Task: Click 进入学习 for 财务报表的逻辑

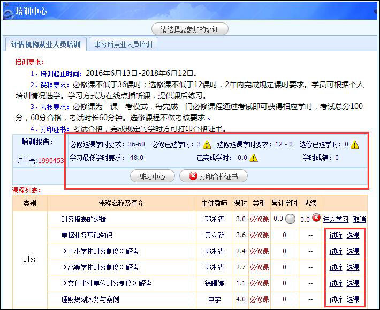Action: coord(336,219)
